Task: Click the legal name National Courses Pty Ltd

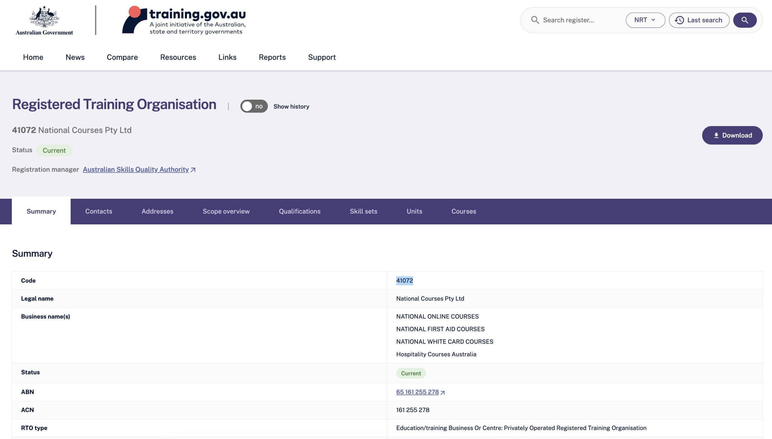Action: coord(430,298)
